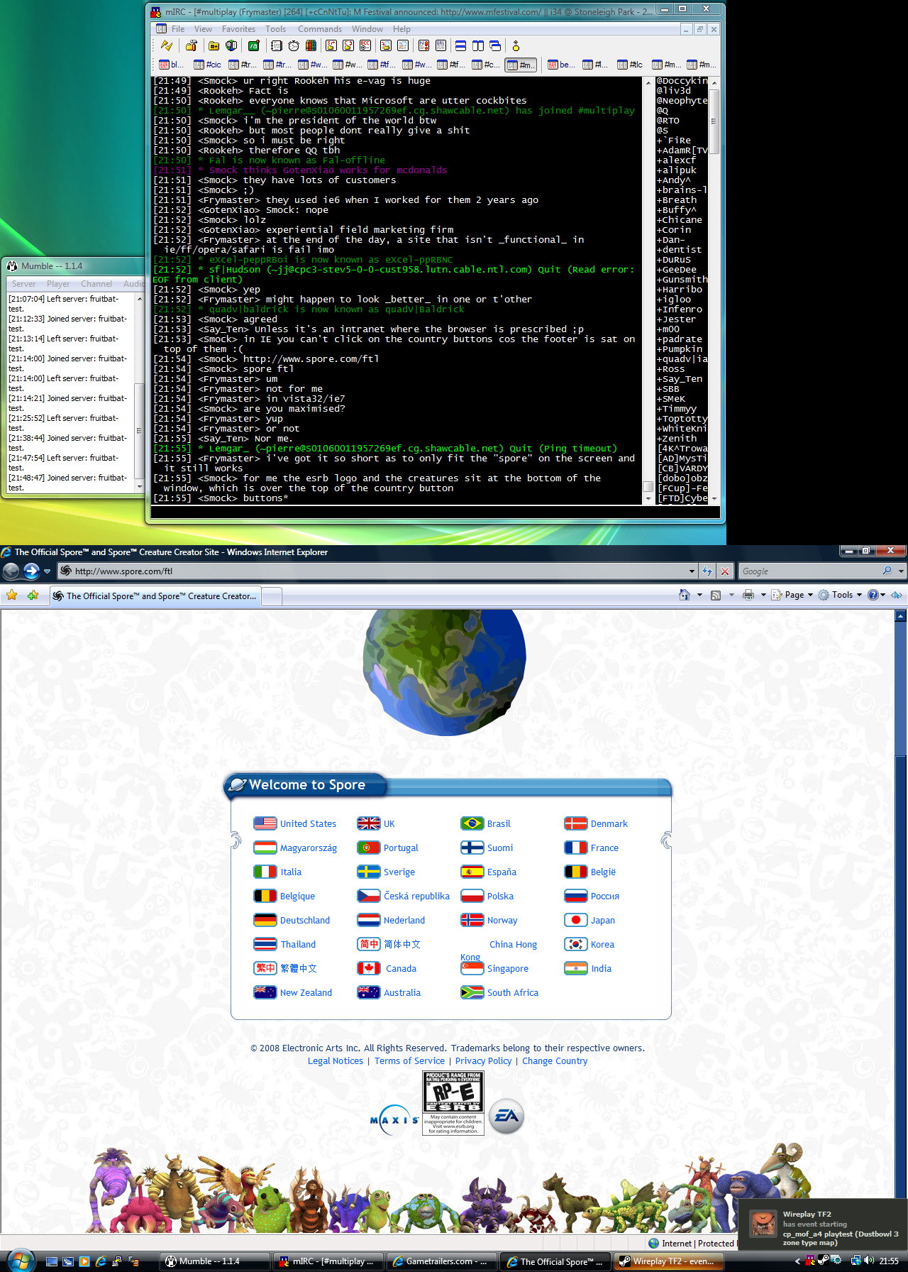The width and height of the screenshot is (908, 1272).
Task: Click Mumble log scrollbar
Action: pos(139,391)
